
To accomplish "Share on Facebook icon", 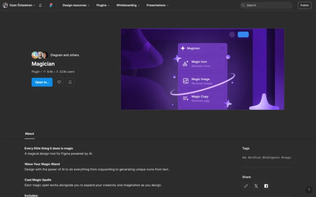I will [x=266, y=186].
